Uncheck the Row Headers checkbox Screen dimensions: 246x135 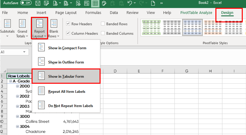[x=68, y=24]
